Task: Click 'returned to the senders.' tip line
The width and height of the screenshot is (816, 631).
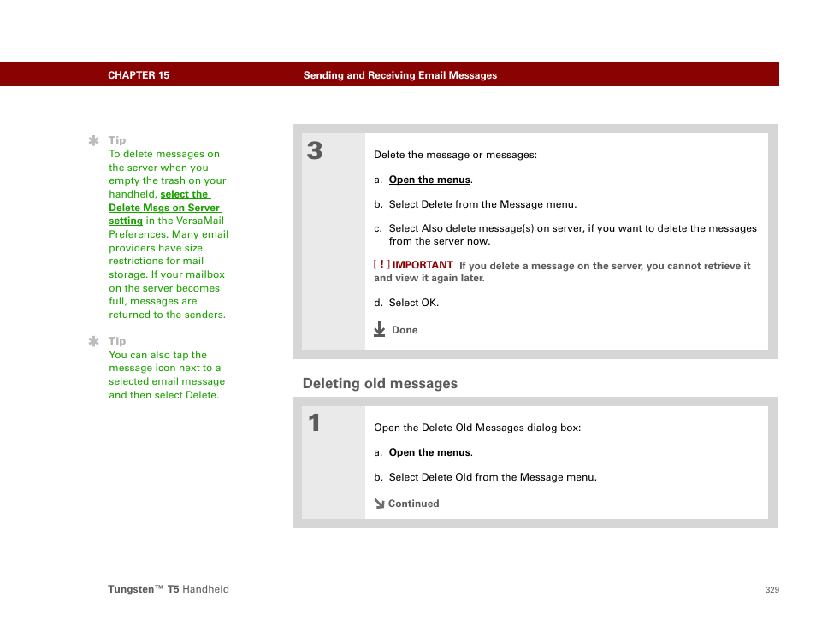Action: (167, 315)
